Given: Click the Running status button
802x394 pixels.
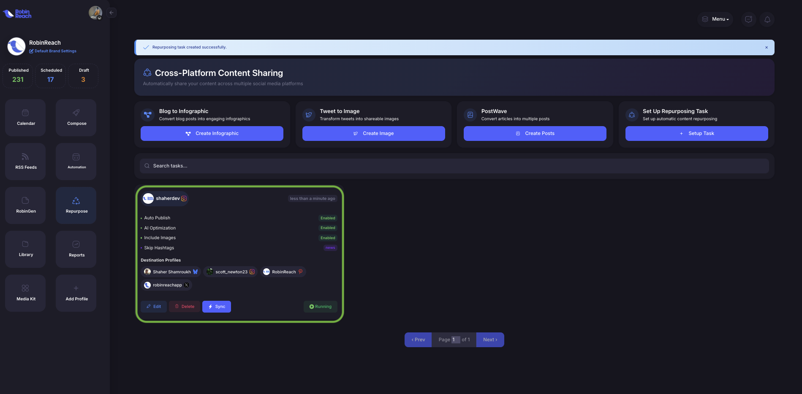Looking at the screenshot, I should pyautogui.click(x=321, y=307).
